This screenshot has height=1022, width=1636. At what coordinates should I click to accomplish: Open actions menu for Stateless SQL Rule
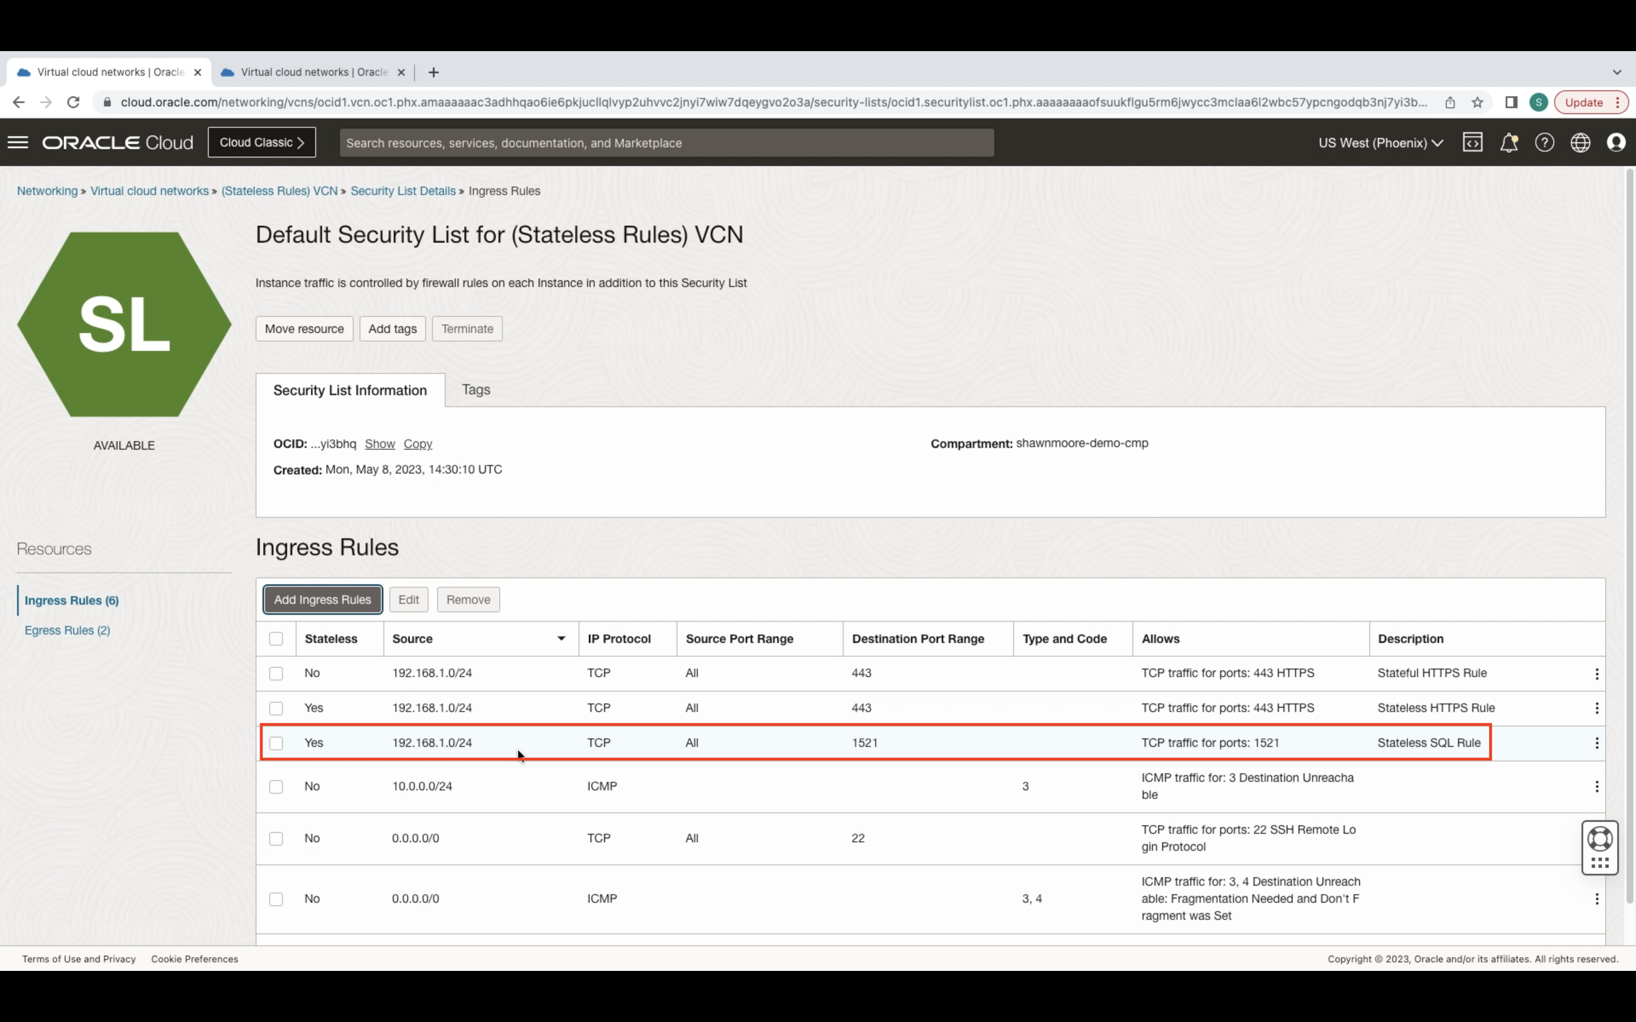click(1597, 743)
